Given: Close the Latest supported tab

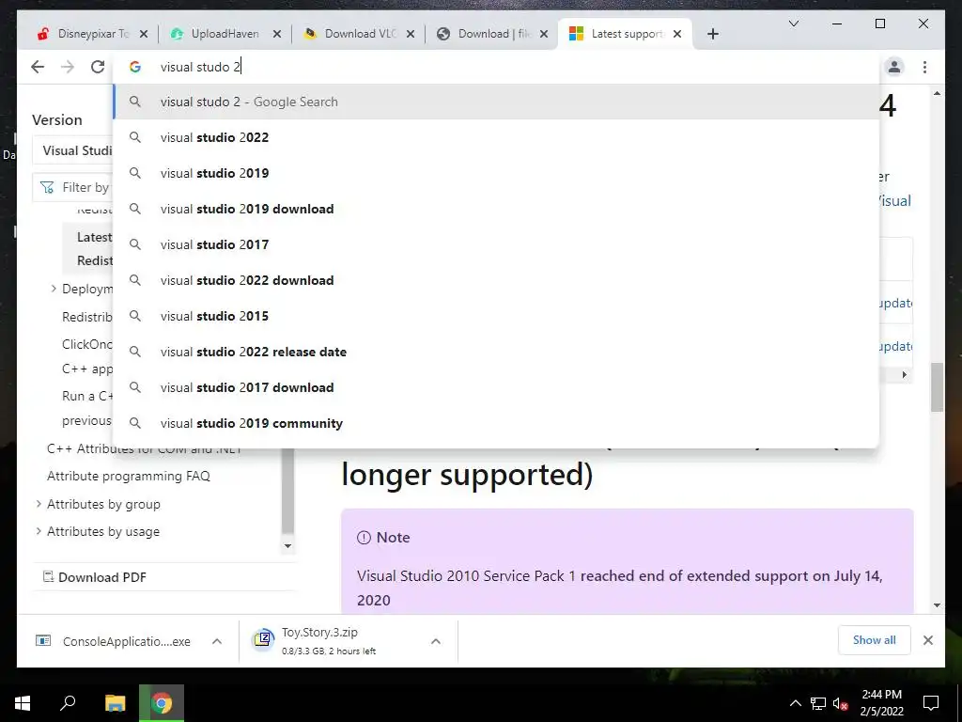Looking at the screenshot, I should (x=677, y=34).
